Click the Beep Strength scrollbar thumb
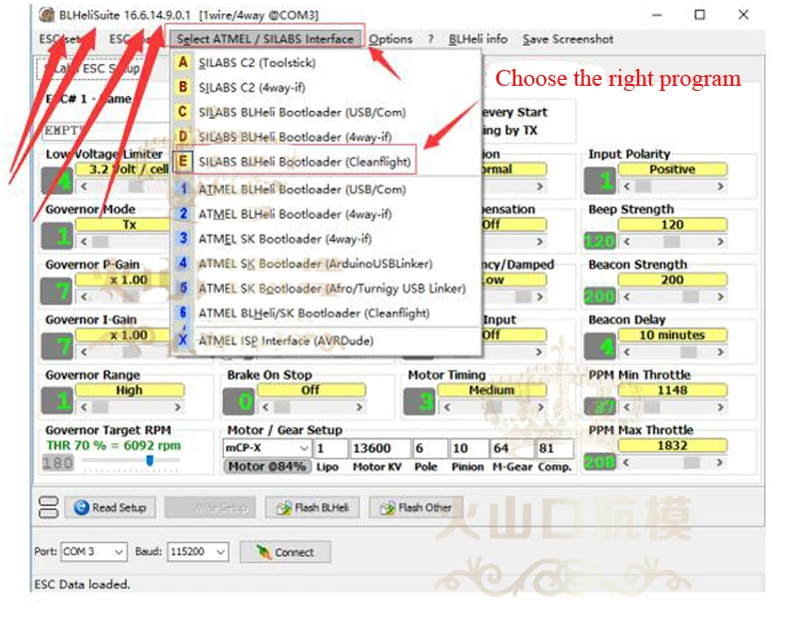Viewport: 799px width, 639px height. 671,242
